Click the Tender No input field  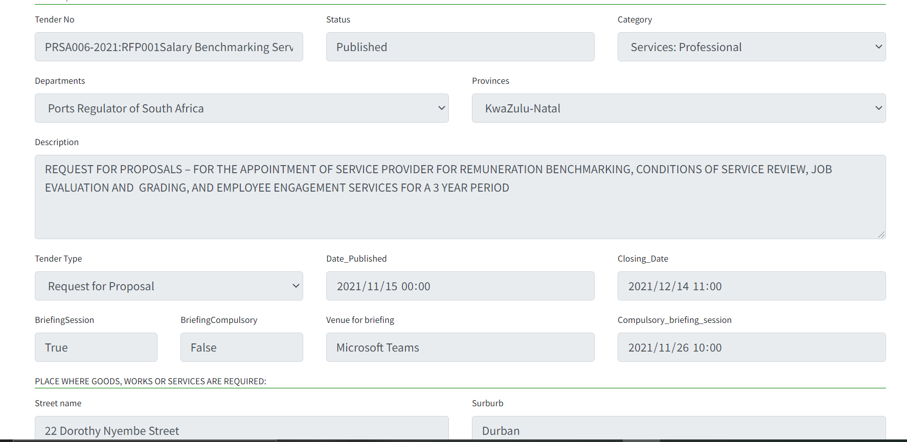pyautogui.click(x=169, y=47)
